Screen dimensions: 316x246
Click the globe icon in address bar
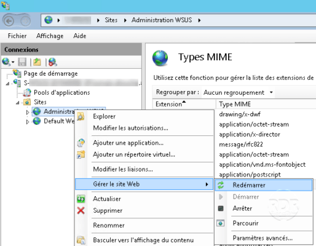[x=49, y=20]
